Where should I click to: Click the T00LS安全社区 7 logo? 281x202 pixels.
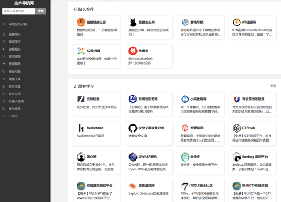tap(185, 186)
